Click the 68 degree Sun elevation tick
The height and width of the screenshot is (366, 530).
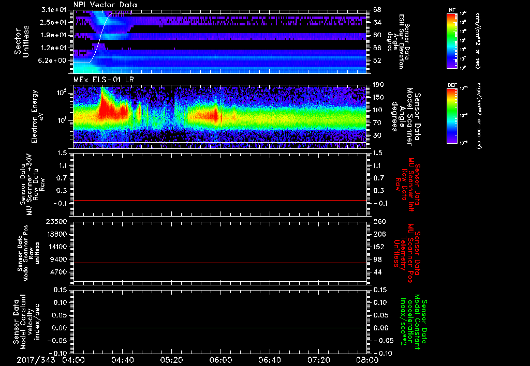377,10
